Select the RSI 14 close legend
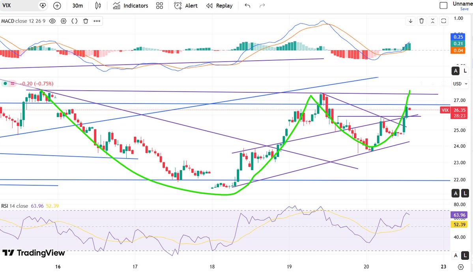The width and height of the screenshot is (473, 272). click(x=15, y=206)
